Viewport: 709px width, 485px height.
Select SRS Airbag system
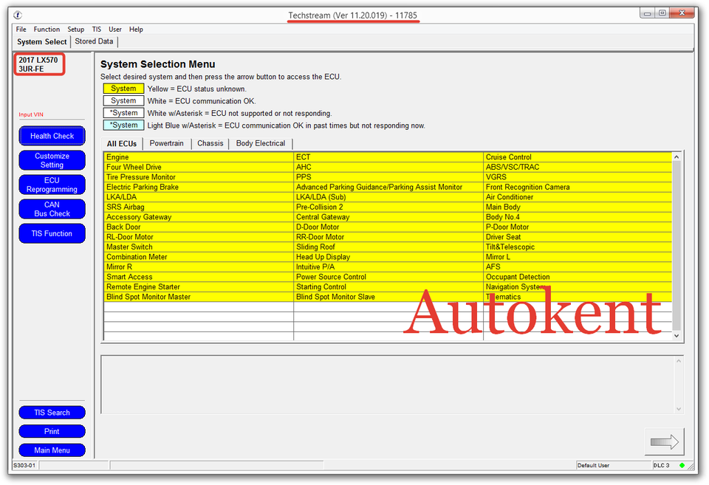click(x=199, y=207)
